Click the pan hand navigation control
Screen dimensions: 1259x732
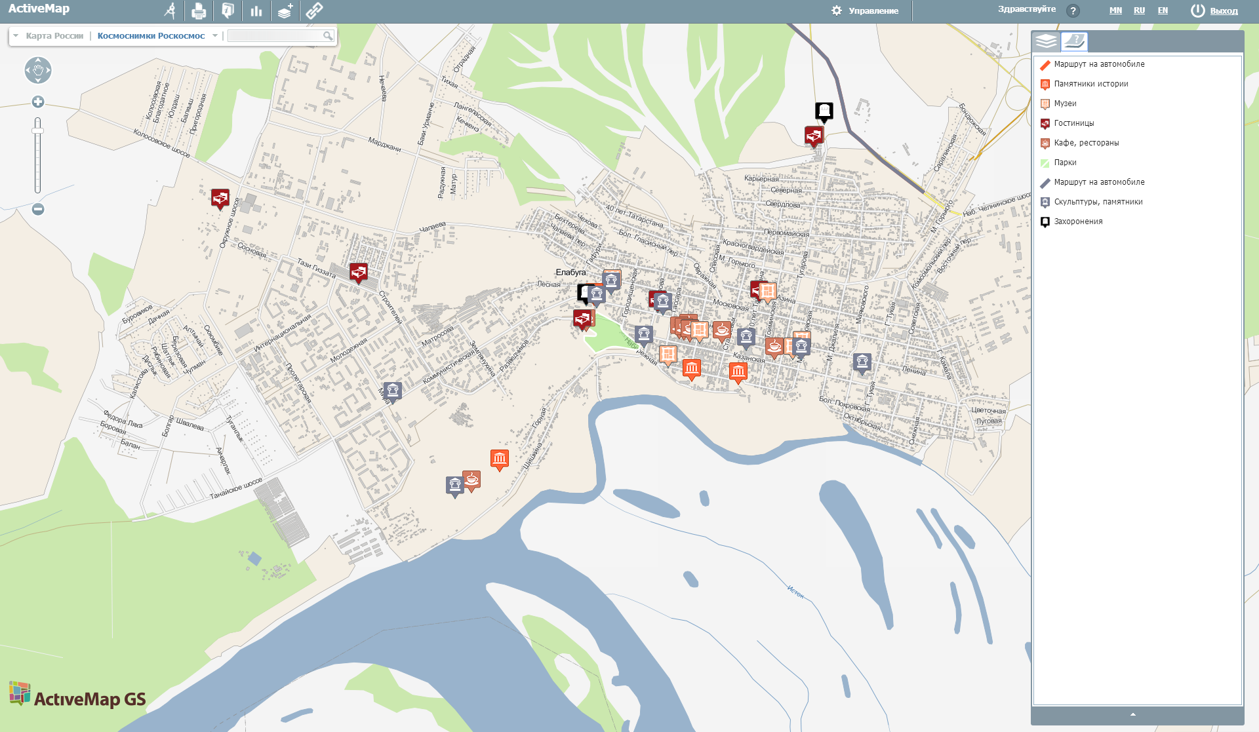(x=38, y=70)
